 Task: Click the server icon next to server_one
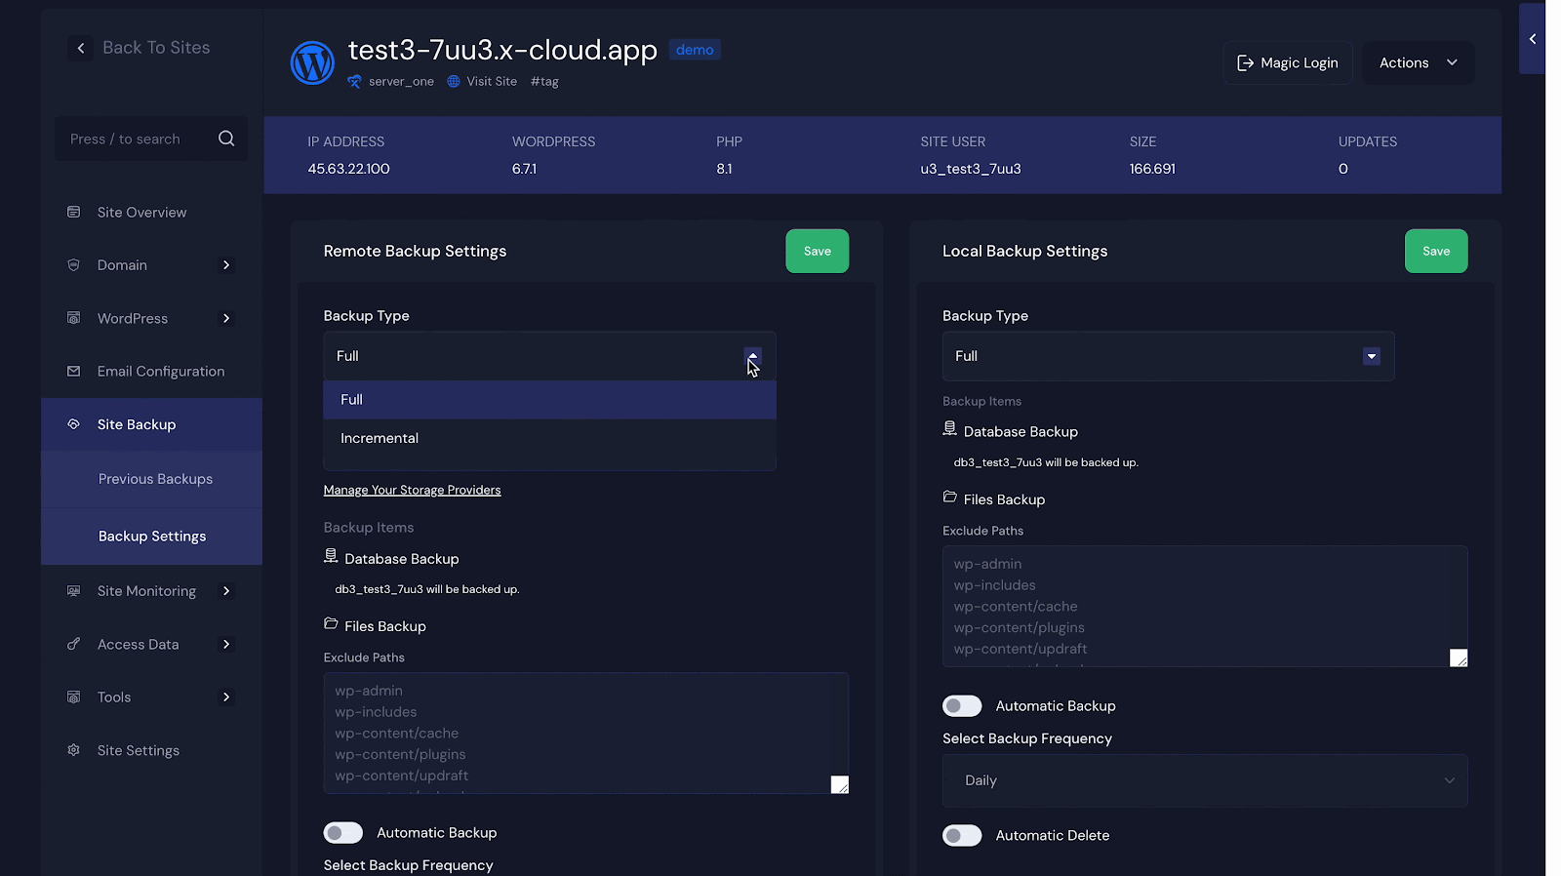[x=354, y=81]
